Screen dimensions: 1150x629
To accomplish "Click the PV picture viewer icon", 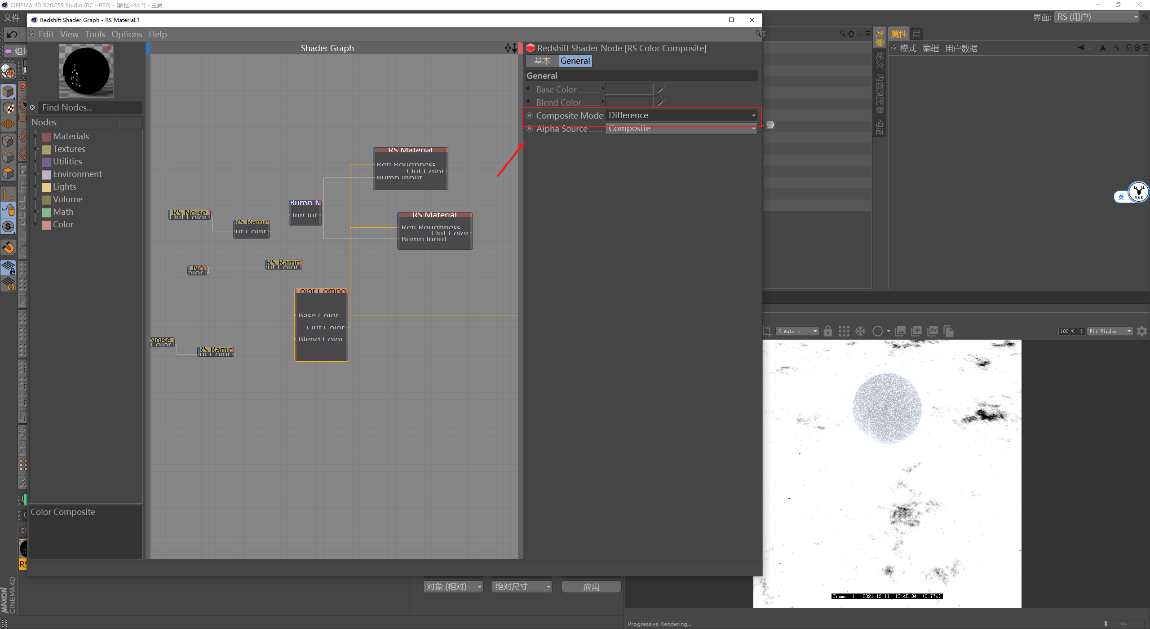I will point(933,331).
